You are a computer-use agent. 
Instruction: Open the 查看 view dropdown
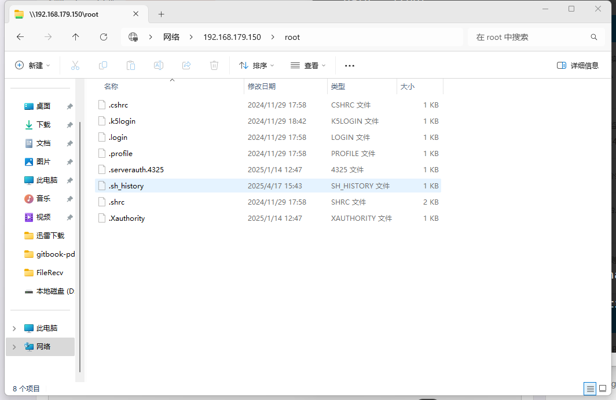click(x=308, y=65)
